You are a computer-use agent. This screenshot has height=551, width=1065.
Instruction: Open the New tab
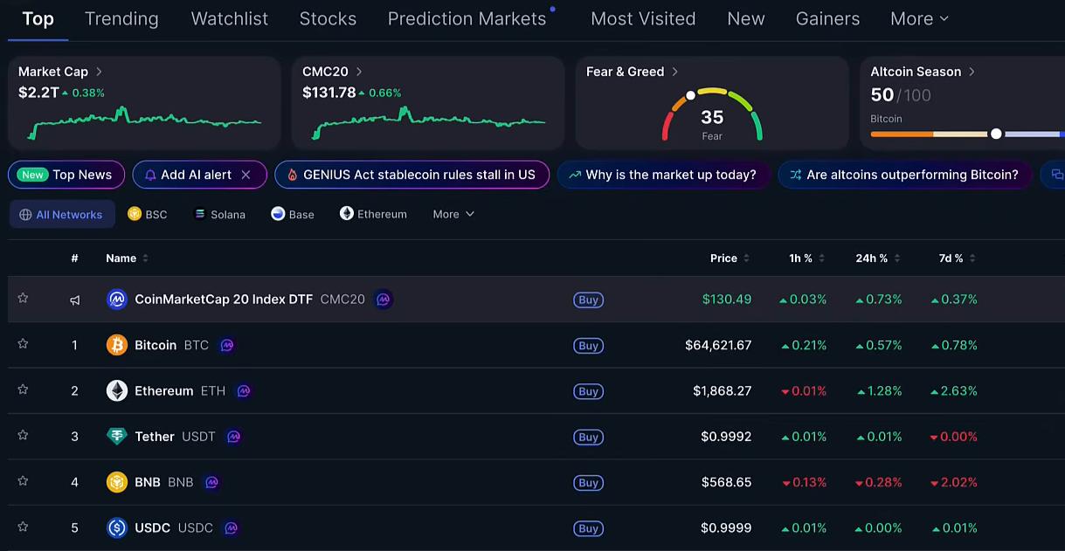746,18
